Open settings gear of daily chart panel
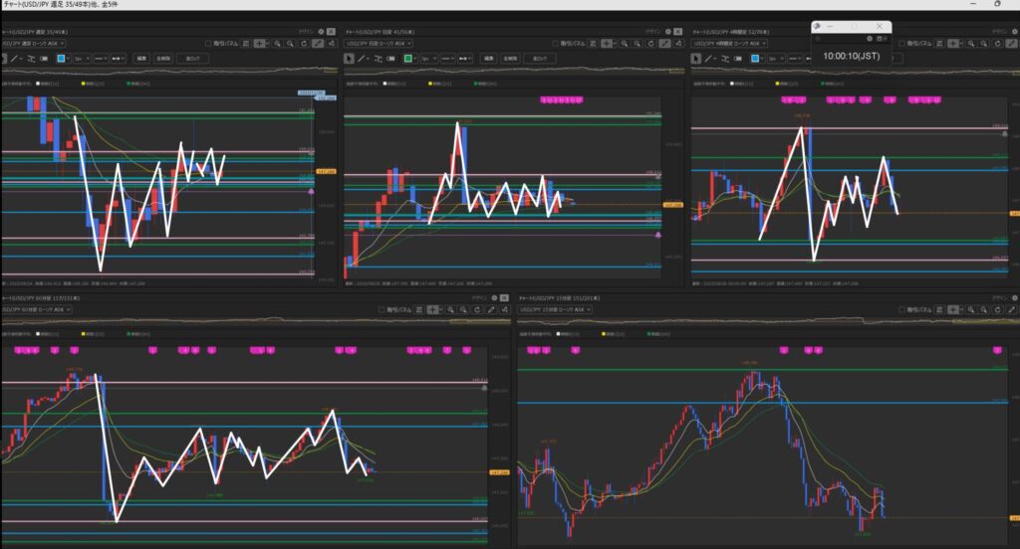The height and width of the screenshot is (549, 1020). (x=668, y=31)
